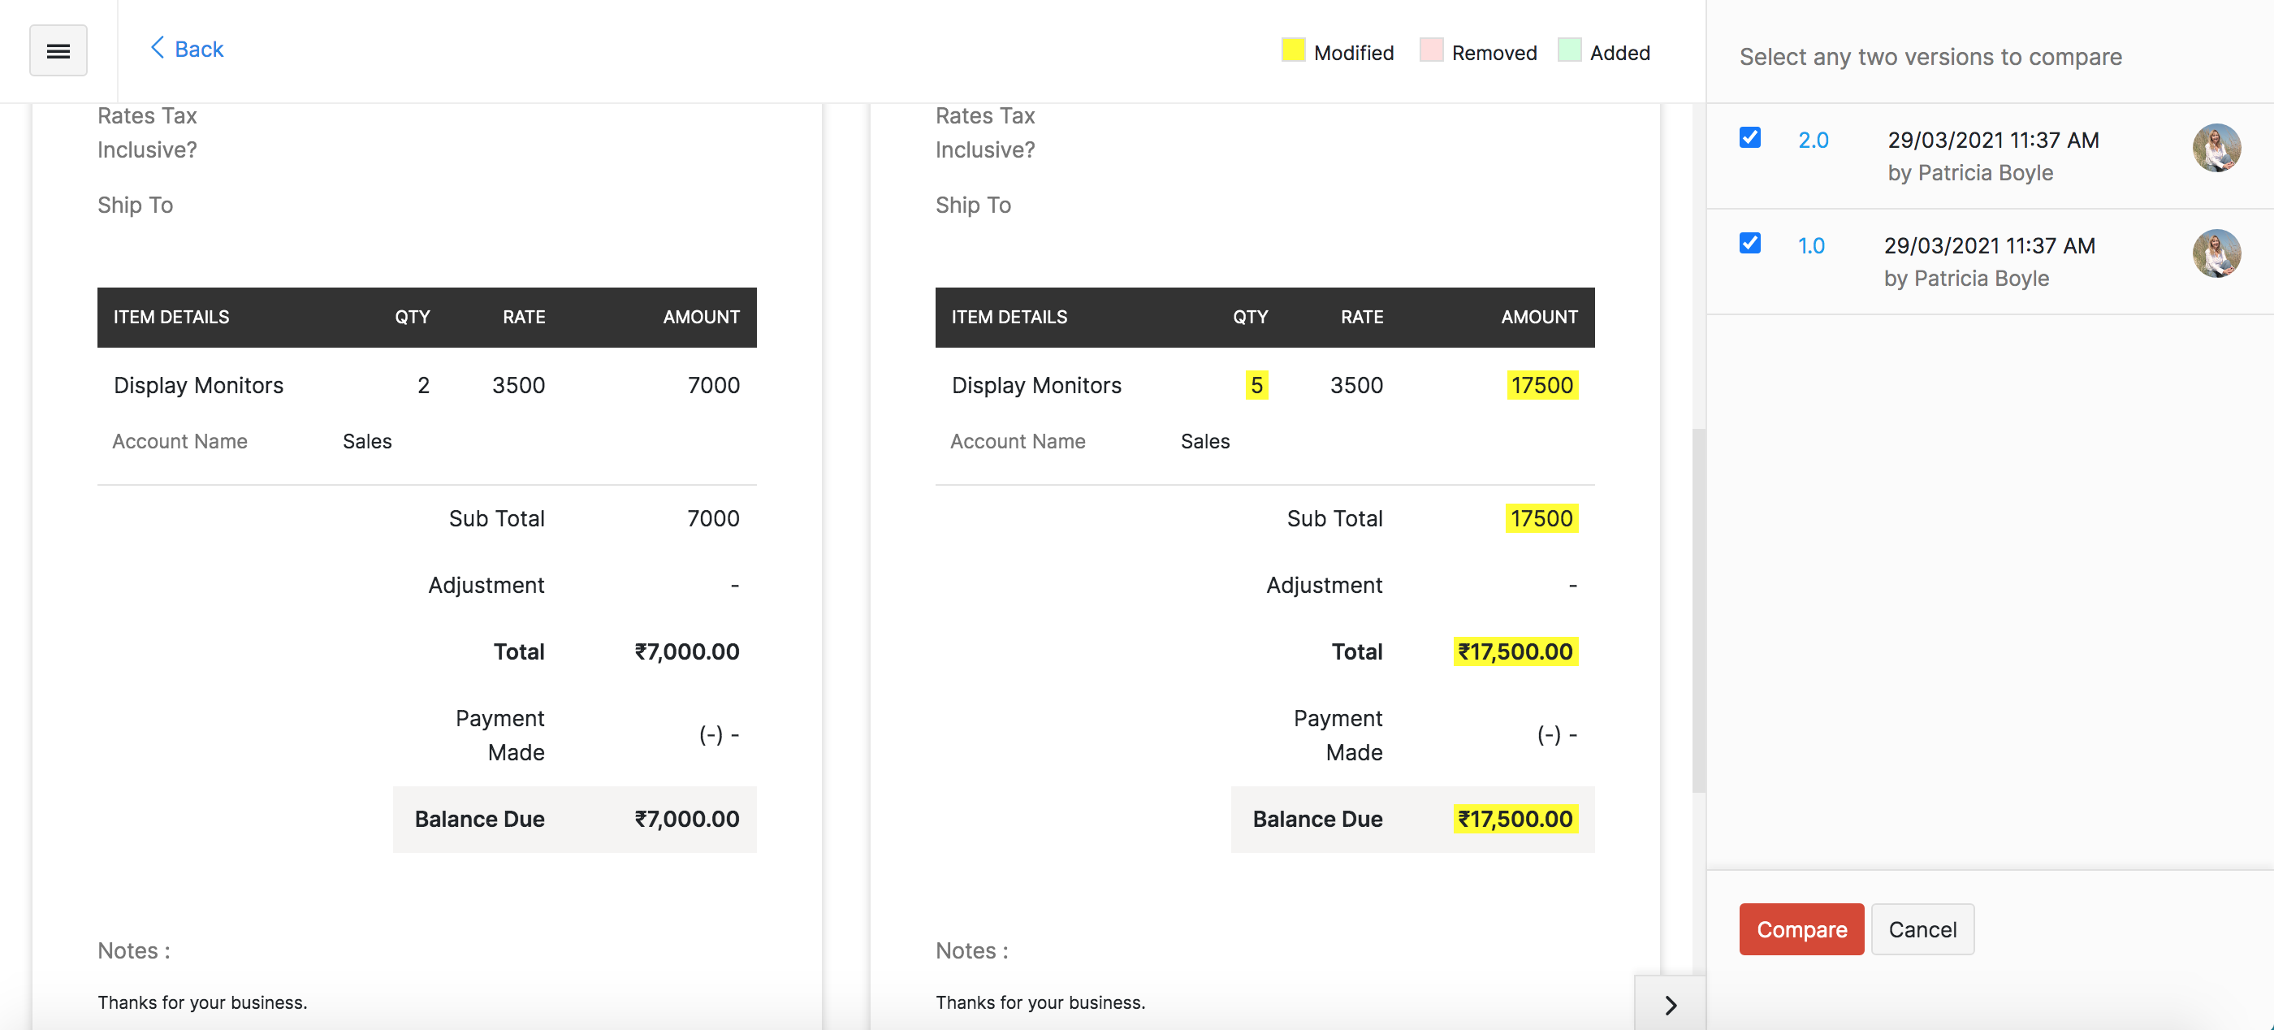The height and width of the screenshot is (1030, 2274).
Task: Uncheck version 2.0 checkbox
Action: tap(1749, 138)
